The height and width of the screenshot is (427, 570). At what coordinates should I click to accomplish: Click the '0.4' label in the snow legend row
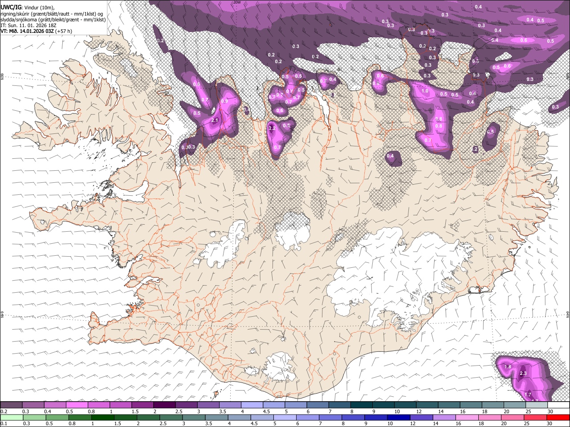pos(47,411)
